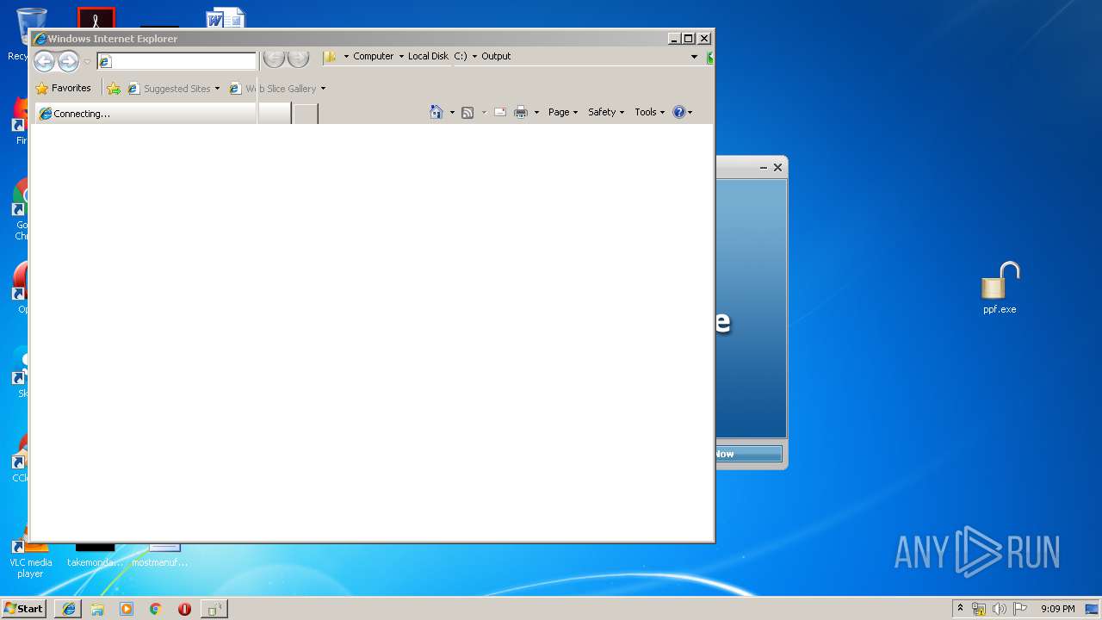The width and height of the screenshot is (1102, 620).
Task: Click the Output breadcrumb segment
Action: point(496,56)
